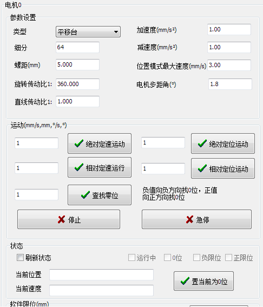This screenshot has width=263, height=307.
Task: Click the red X on 停止 button
Action: pos(61,219)
